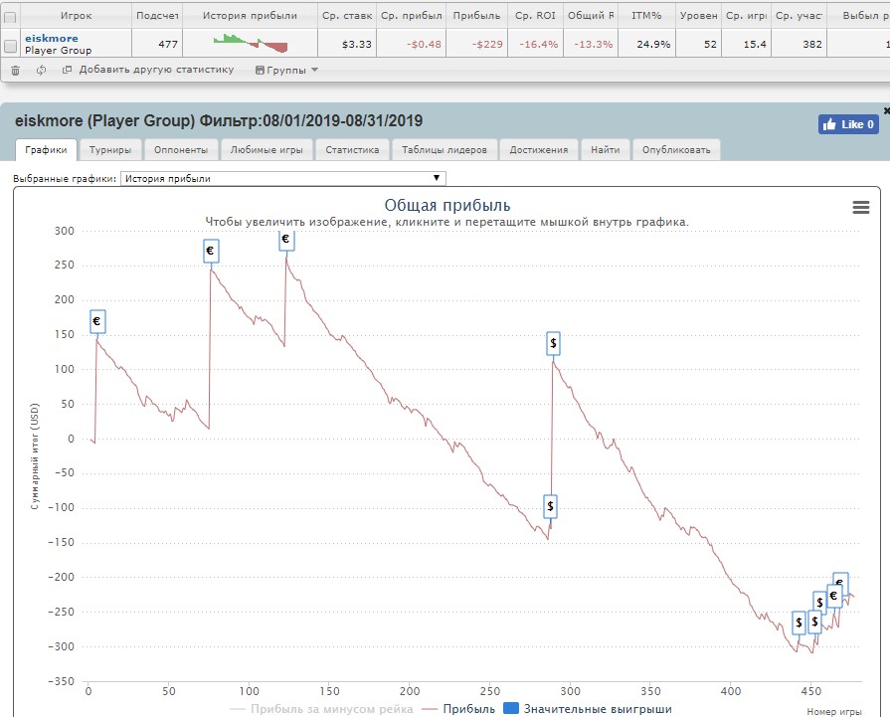Toggle the select-all checkbox in table header
The width and height of the screenshot is (890, 717).
[10, 17]
